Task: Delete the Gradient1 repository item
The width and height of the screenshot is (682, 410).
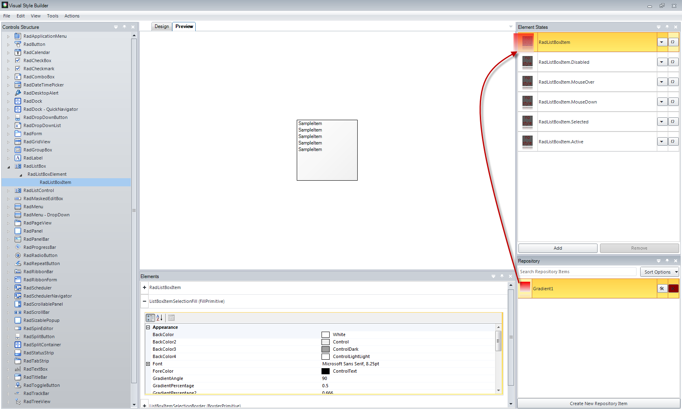Action: pos(673,289)
